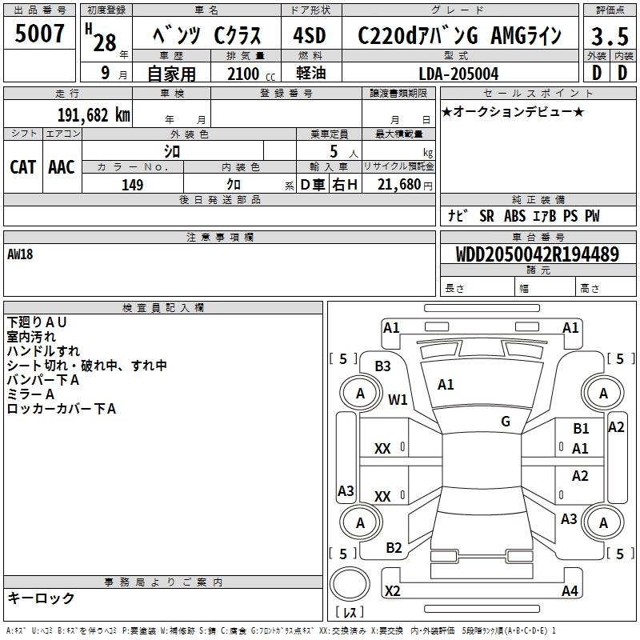Click the X2 mark on rear bumper
Image resolution: width=640 pixels, height=640 pixels.
coord(392,591)
